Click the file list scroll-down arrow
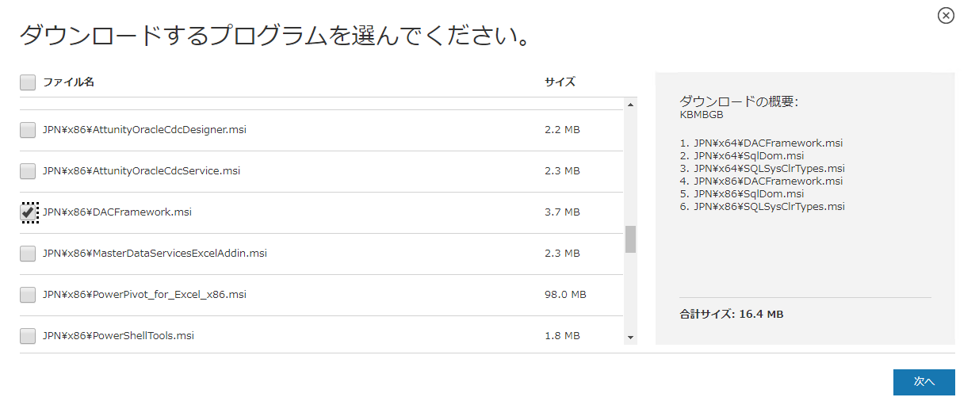This screenshot has width=979, height=401. click(x=631, y=338)
